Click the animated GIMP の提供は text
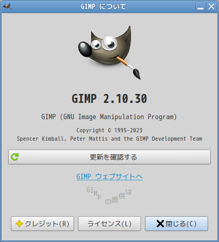This screenshot has width=219, height=242. coord(109,196)
